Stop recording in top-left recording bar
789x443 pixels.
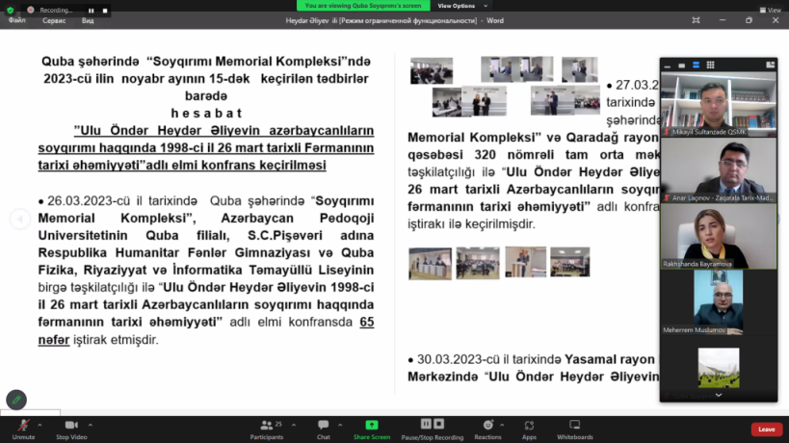coord(105,10)
